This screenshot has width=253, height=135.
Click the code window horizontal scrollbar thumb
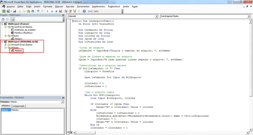(86, 133)
